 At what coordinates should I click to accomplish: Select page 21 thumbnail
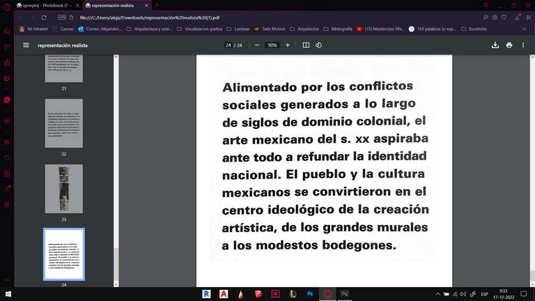coord(64,68)
